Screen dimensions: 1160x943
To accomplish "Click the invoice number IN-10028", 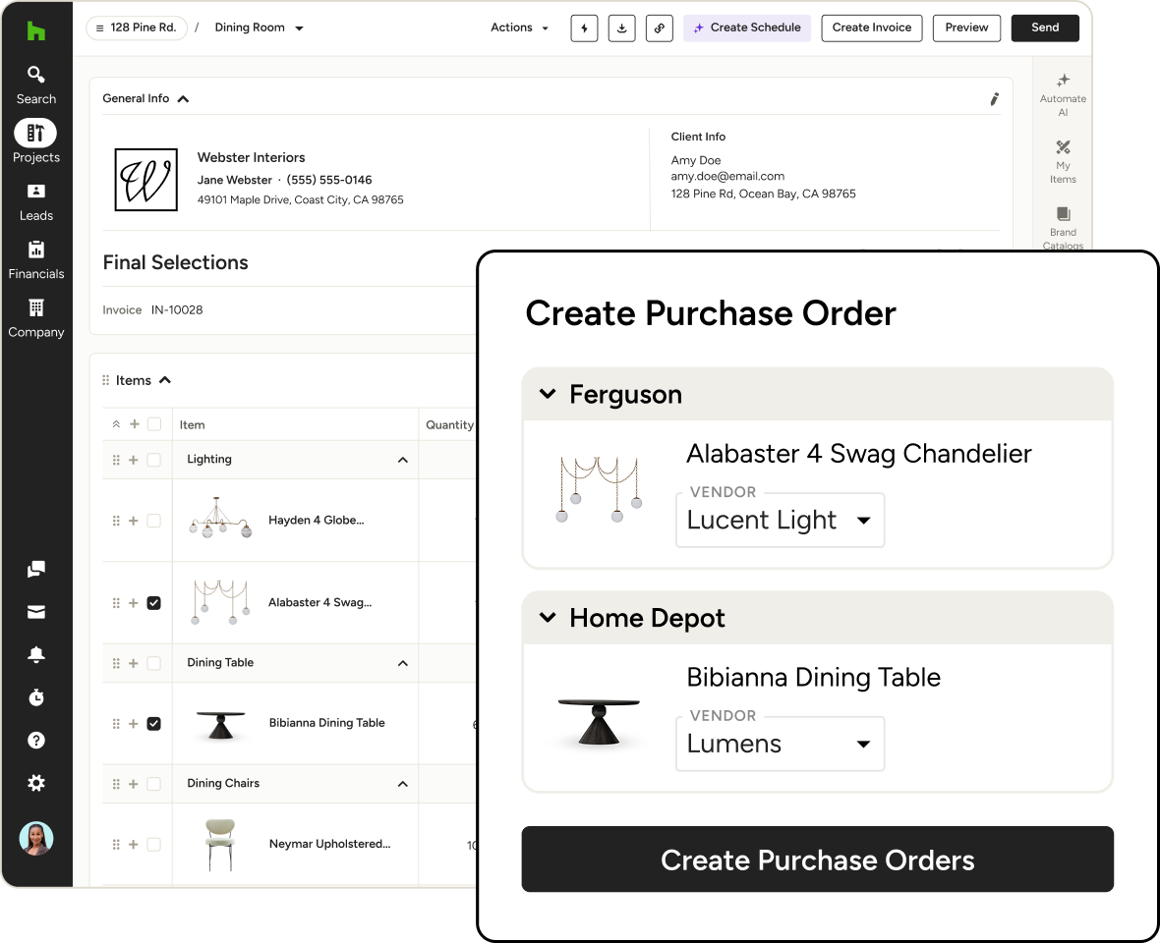I will pos(177,310).
